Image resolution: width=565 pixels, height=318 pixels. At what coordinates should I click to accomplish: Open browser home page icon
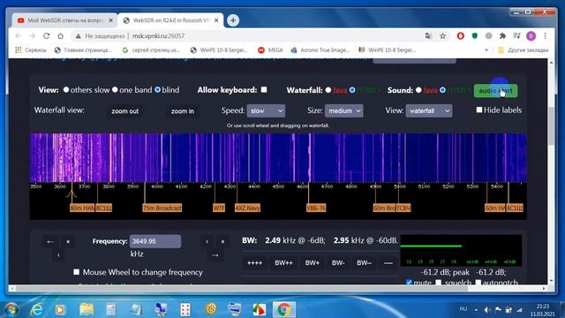coord(61,35)
